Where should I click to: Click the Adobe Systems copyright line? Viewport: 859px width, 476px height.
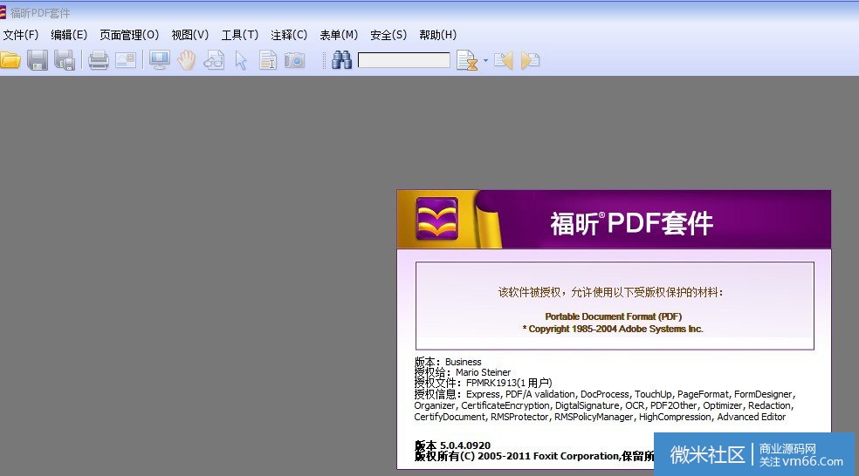pos(613,329)
